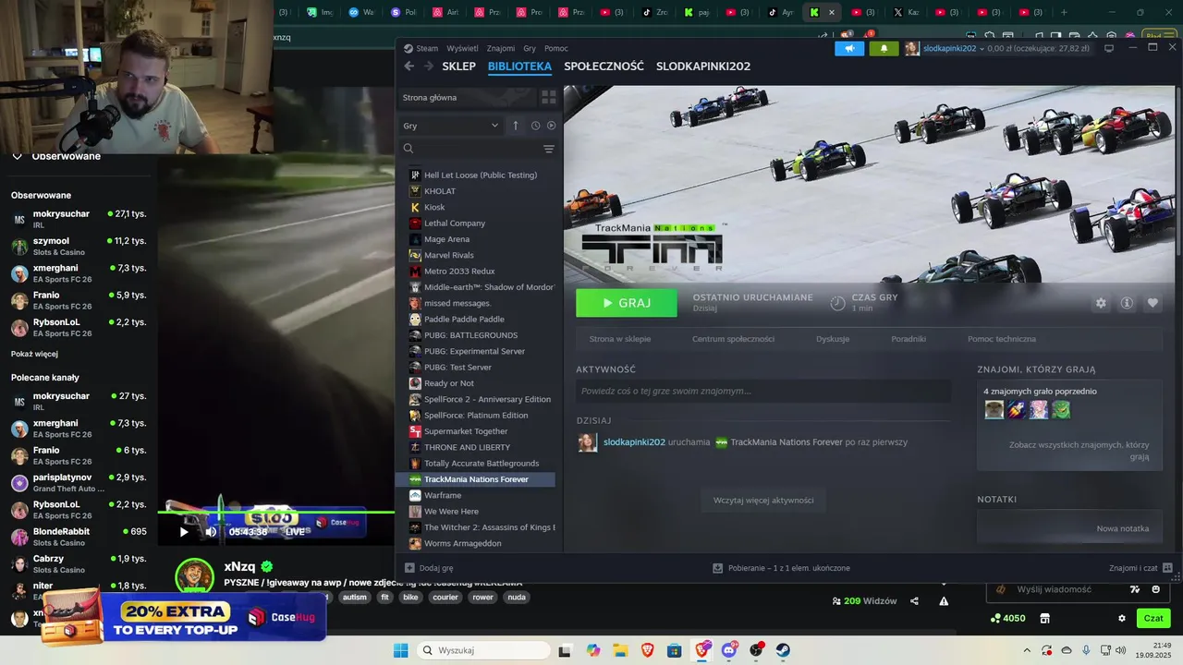This screenshot has height=665, width=1183.
Task: Open Discord from the taskbar
Action: (x=729, y=650)
